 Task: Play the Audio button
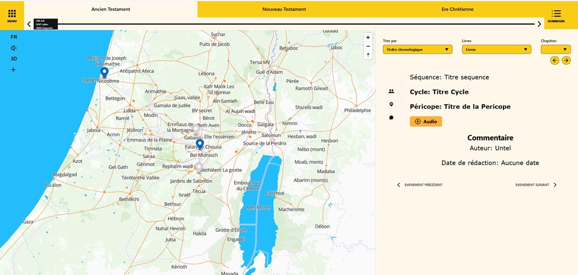pyautogui.click(x=426, y=121)
